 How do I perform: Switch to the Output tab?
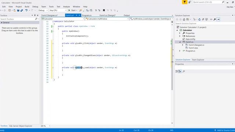(x=127, y=15)
